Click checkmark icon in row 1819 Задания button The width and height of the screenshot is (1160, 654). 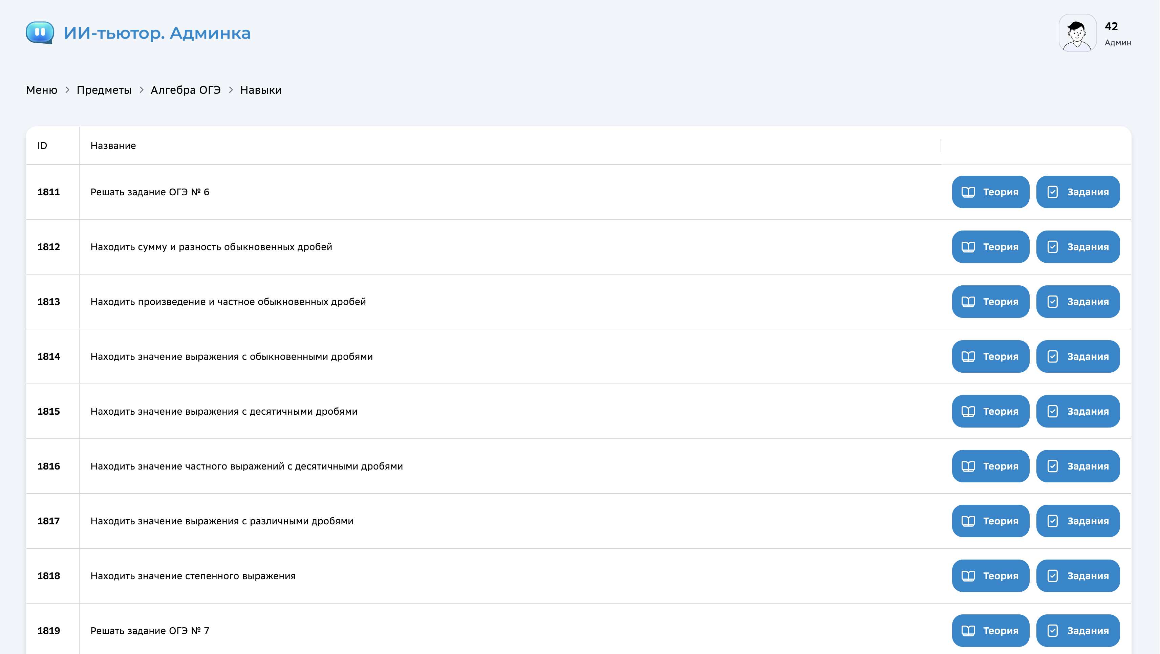pyautogui.click(x=1052, y=631)
